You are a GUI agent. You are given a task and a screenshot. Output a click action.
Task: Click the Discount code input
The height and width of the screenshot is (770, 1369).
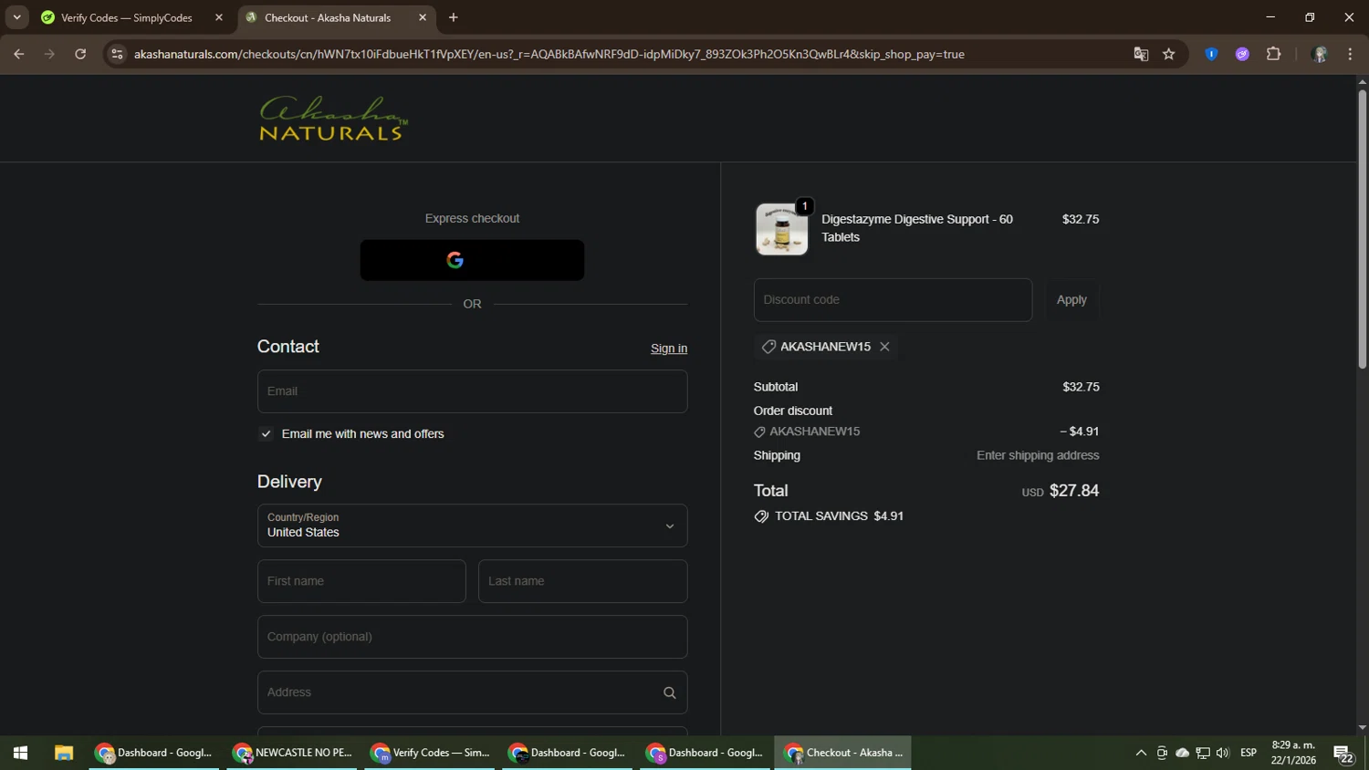pyautogui.click(x=893, y=300)
